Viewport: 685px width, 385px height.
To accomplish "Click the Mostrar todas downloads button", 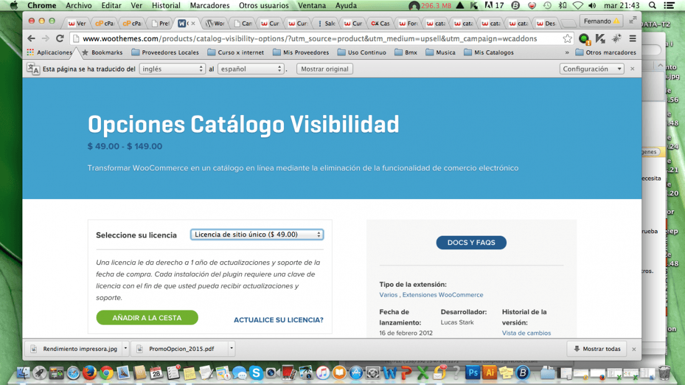I will click(x=597, y=349).
